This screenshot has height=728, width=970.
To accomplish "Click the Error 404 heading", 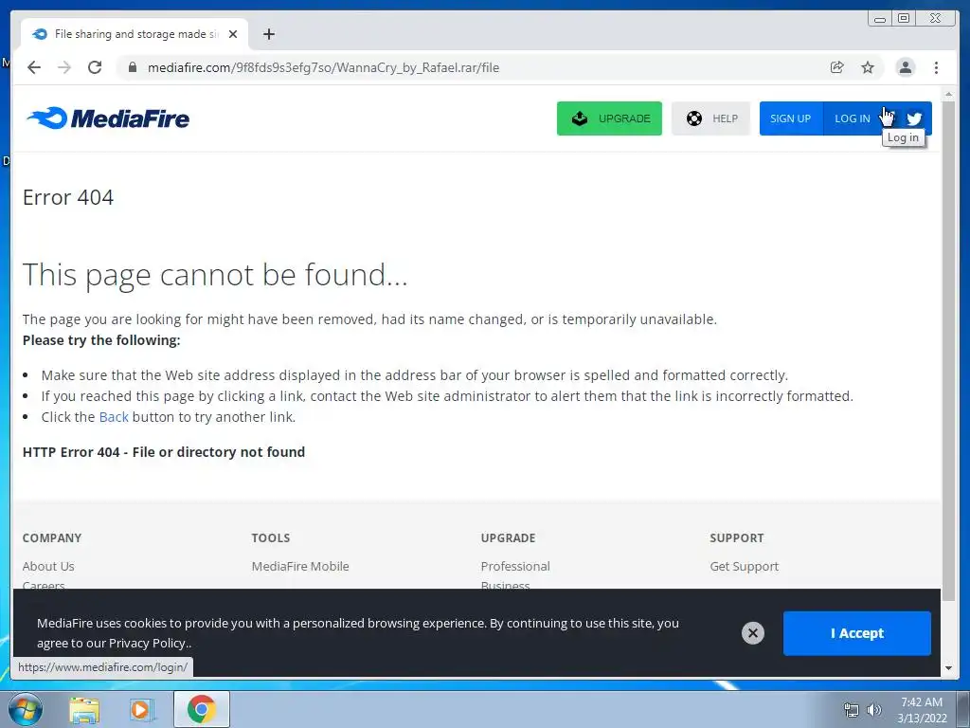I will click(x=68, y=197).
